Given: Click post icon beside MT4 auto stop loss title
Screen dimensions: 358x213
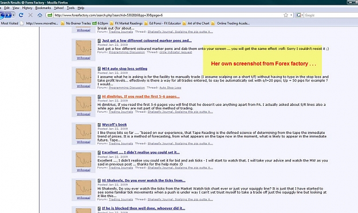Looking at the screenshot, I should coord(99,69).
